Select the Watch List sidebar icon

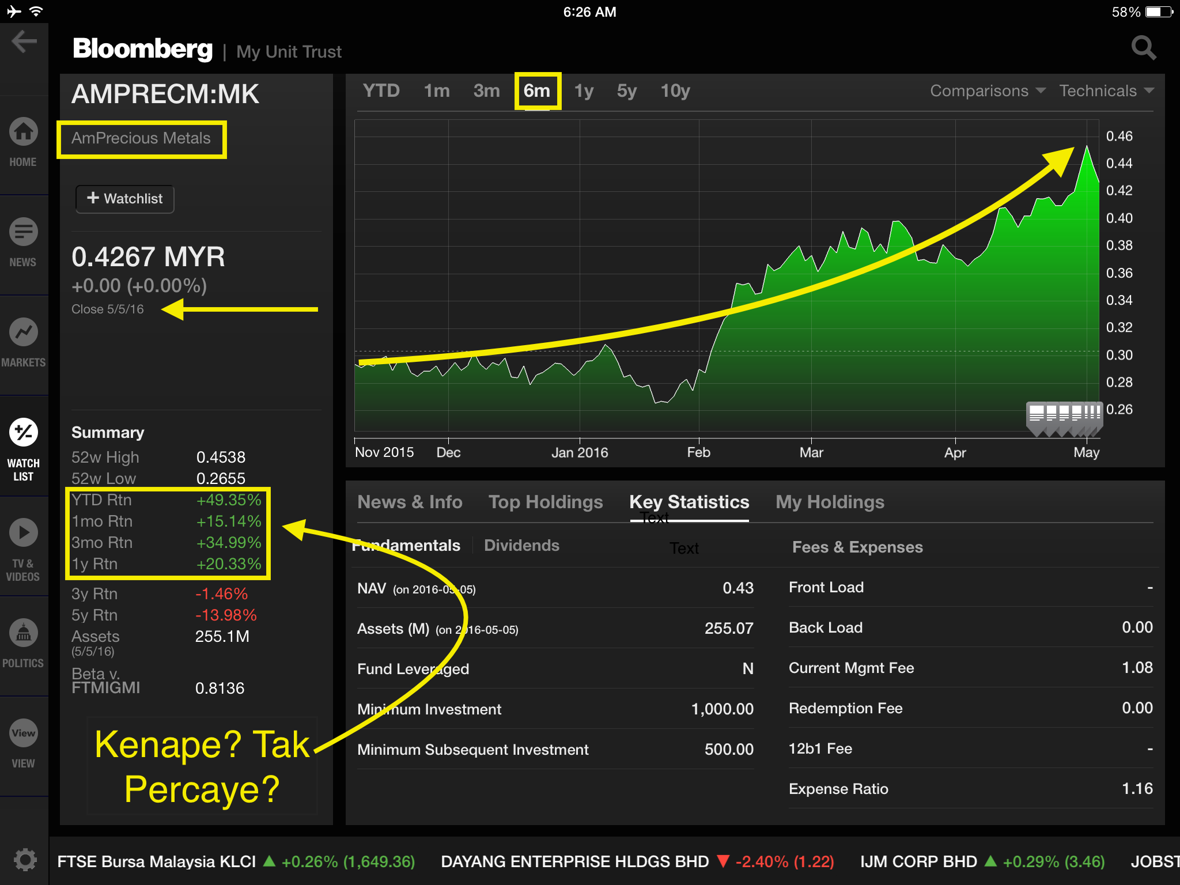(x=24, y=433)
